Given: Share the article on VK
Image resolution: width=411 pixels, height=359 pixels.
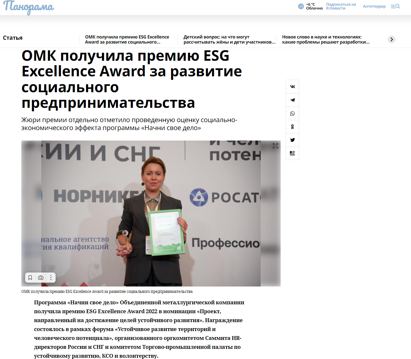Looking at the screenshot, I should (292, 86).
